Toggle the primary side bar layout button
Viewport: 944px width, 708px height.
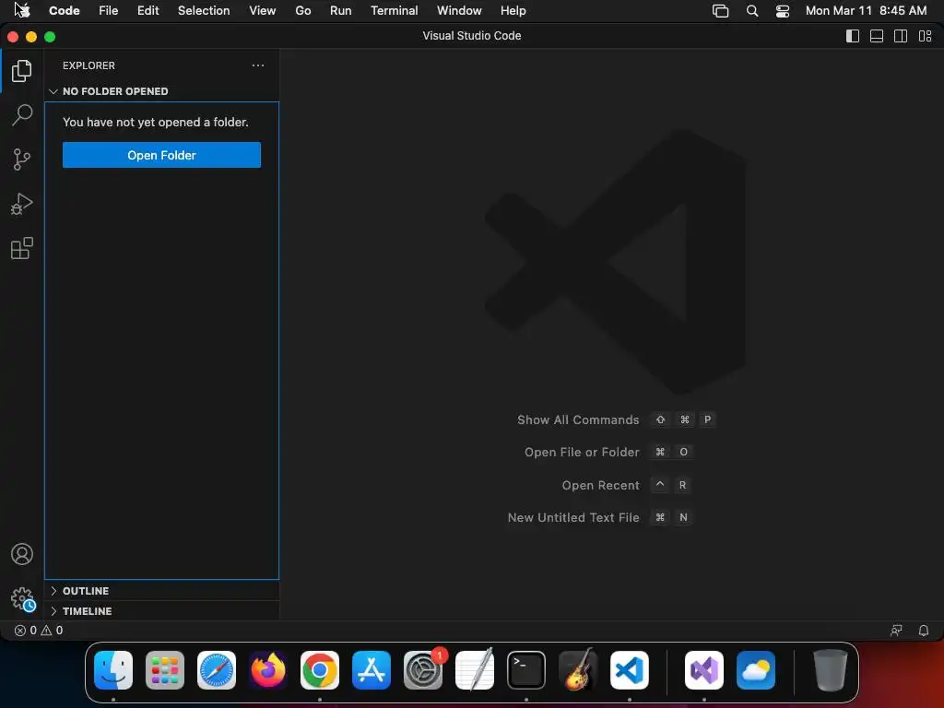coord(853,36)
